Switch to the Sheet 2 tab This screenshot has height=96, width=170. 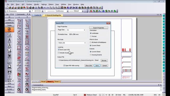(57, 82)
